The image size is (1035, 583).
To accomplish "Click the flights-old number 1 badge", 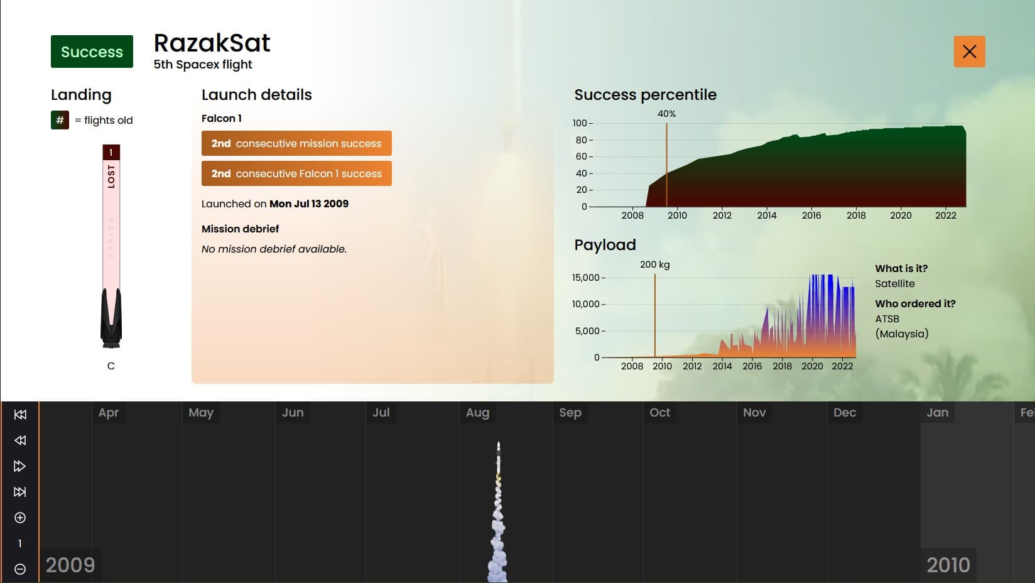I will pyautogui.click(x=111, y=152).
